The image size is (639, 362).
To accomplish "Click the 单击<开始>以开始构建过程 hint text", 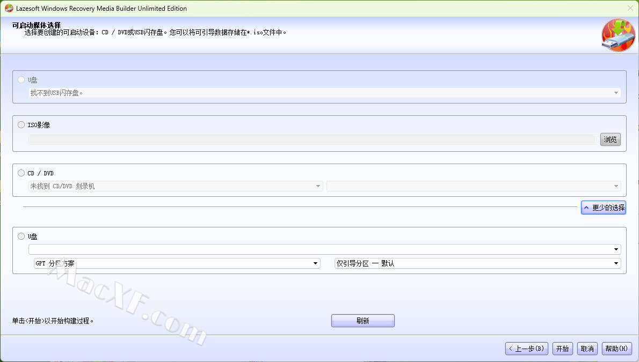I will 53,321.
